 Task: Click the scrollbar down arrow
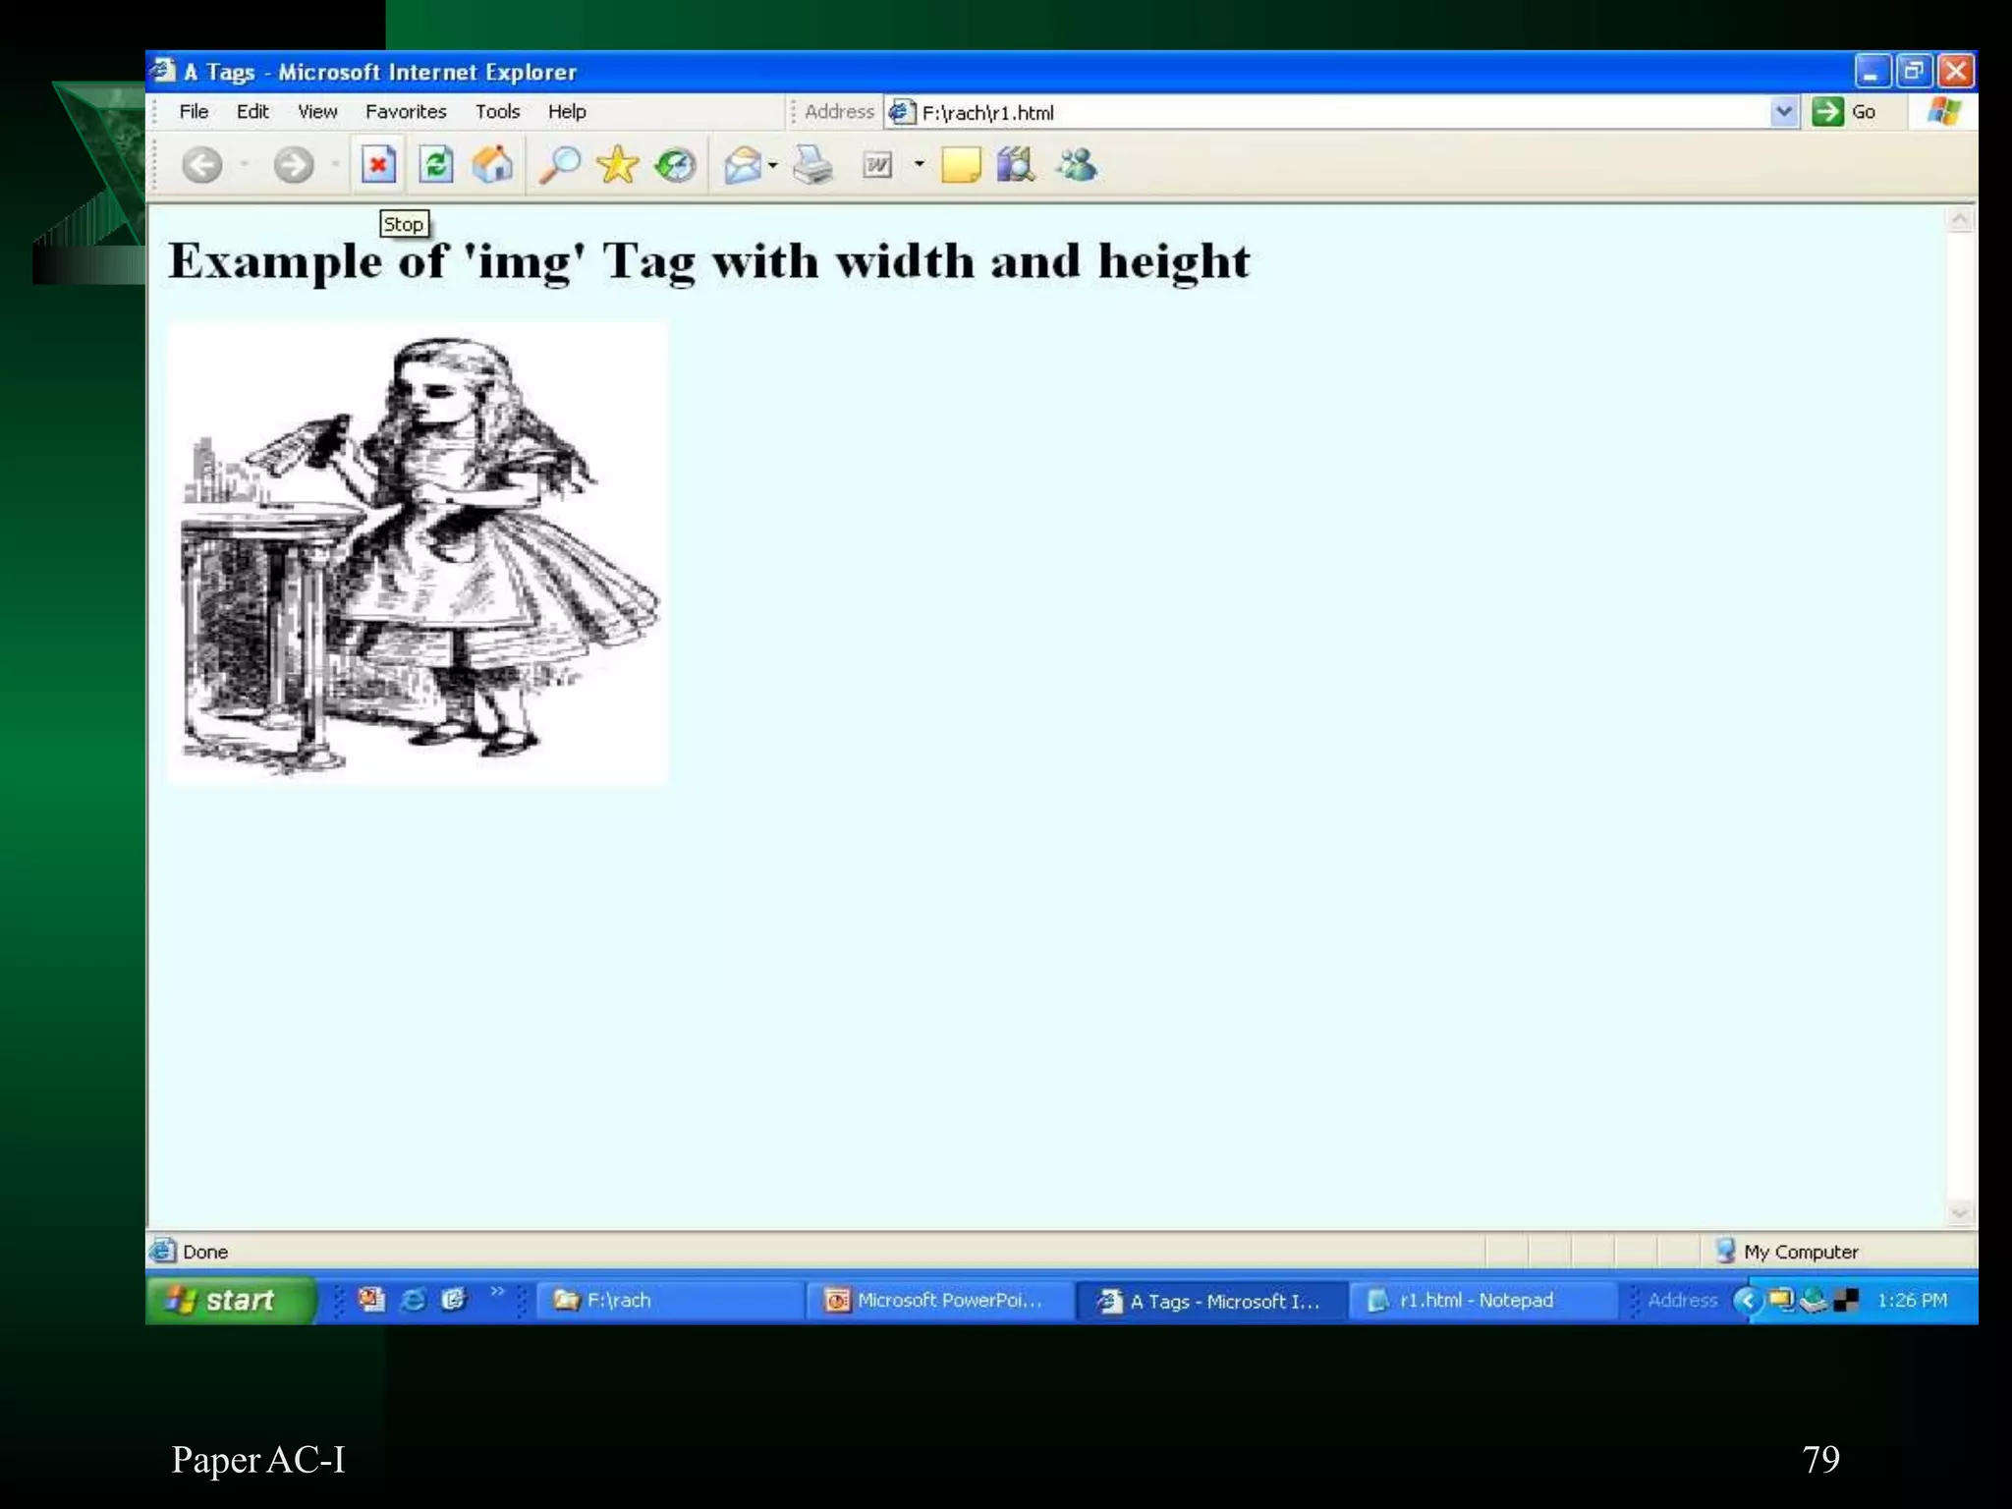[1960, 1212]
